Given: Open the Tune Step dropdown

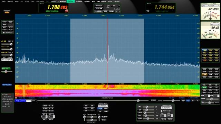Looking at the screenshot, I should pos(117,6).
